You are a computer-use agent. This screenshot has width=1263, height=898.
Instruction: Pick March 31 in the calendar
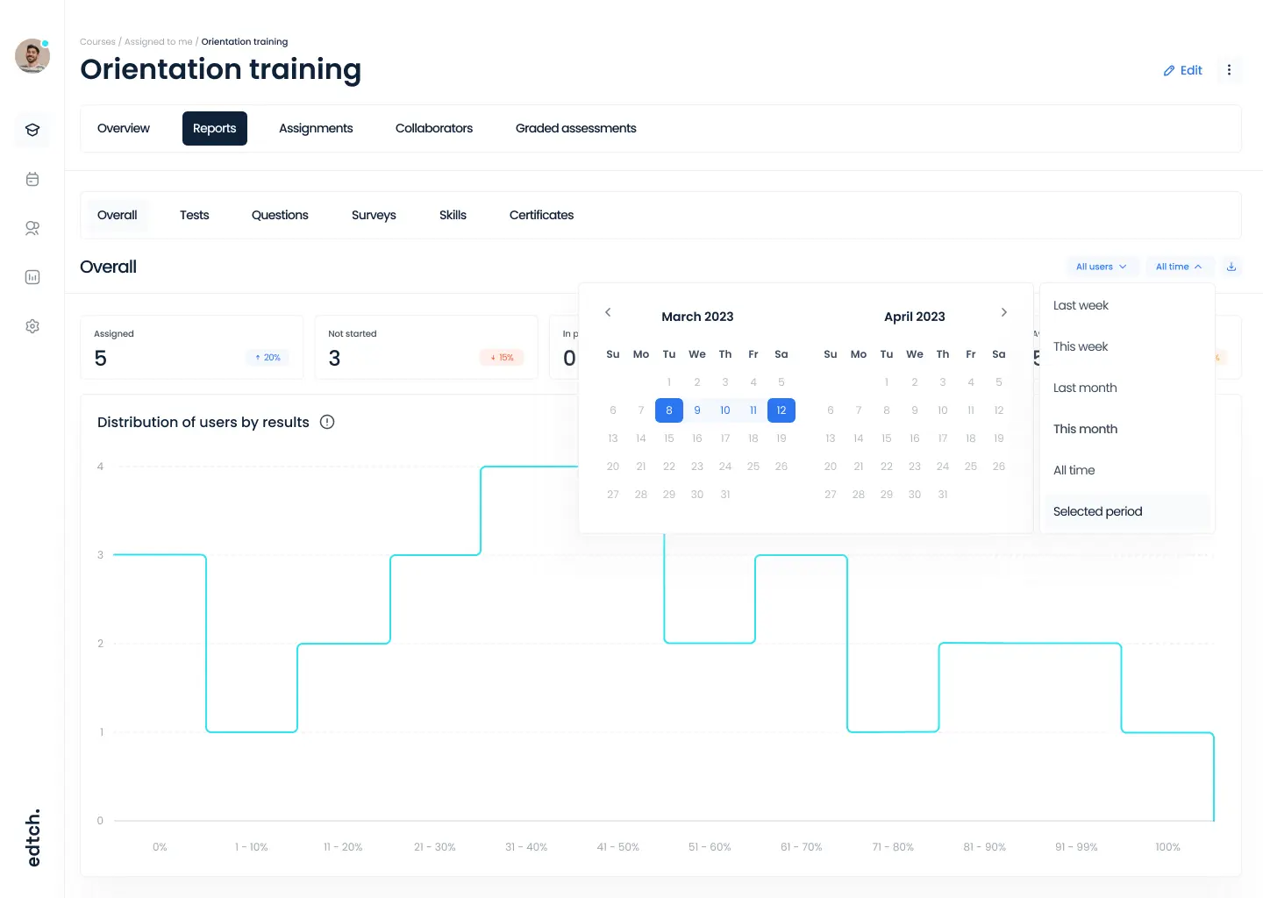[725, 495]
